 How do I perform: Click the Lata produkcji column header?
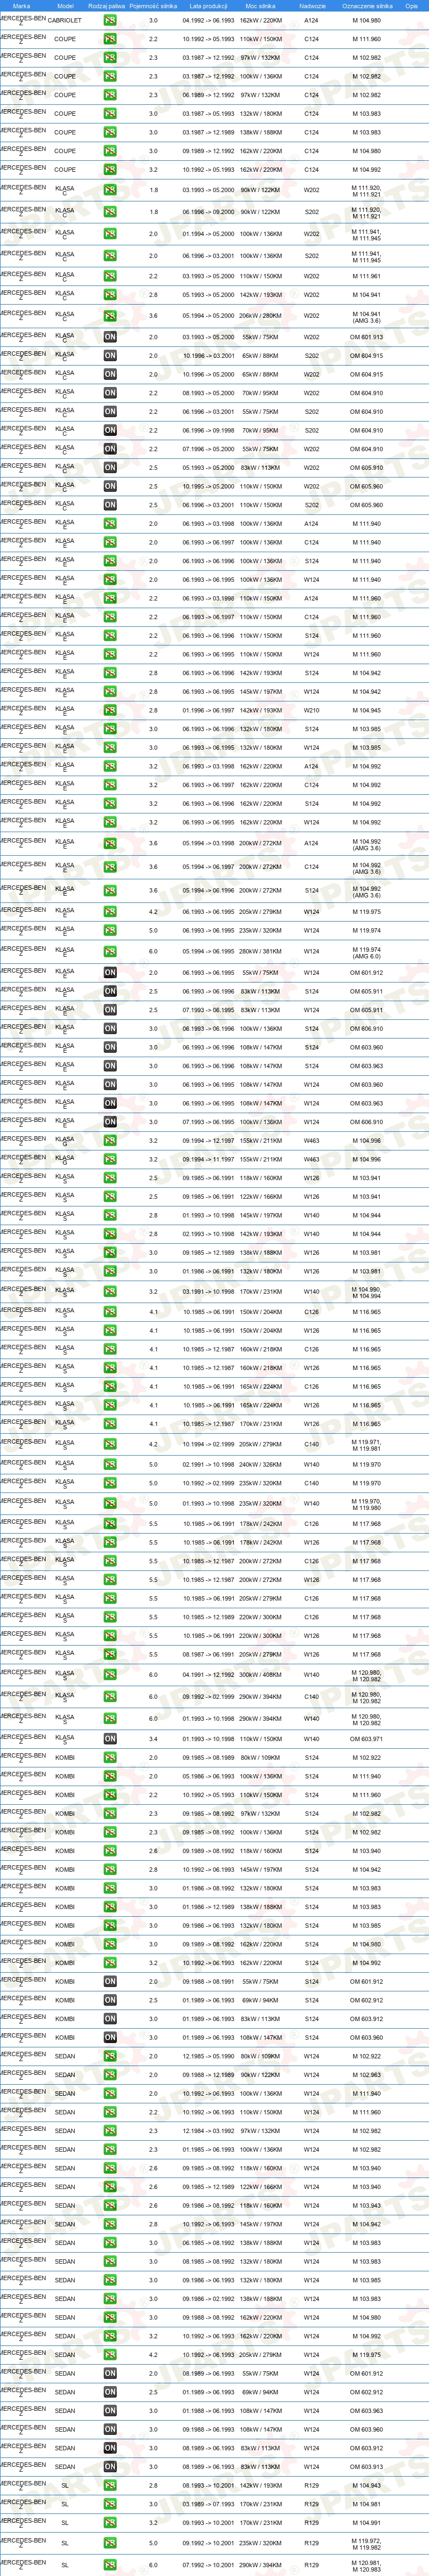tap(208, 6)
